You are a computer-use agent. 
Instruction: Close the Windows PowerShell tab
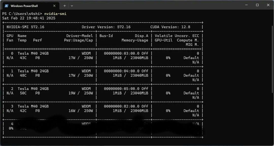coord(54,5)
